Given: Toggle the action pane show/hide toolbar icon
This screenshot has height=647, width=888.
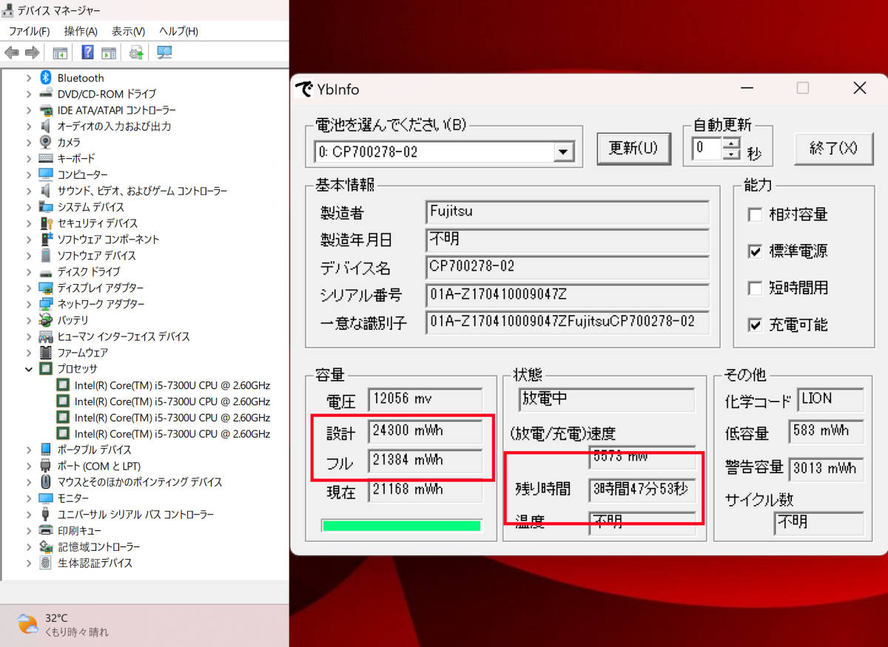Looking at the screenshot, I should 109,52.
